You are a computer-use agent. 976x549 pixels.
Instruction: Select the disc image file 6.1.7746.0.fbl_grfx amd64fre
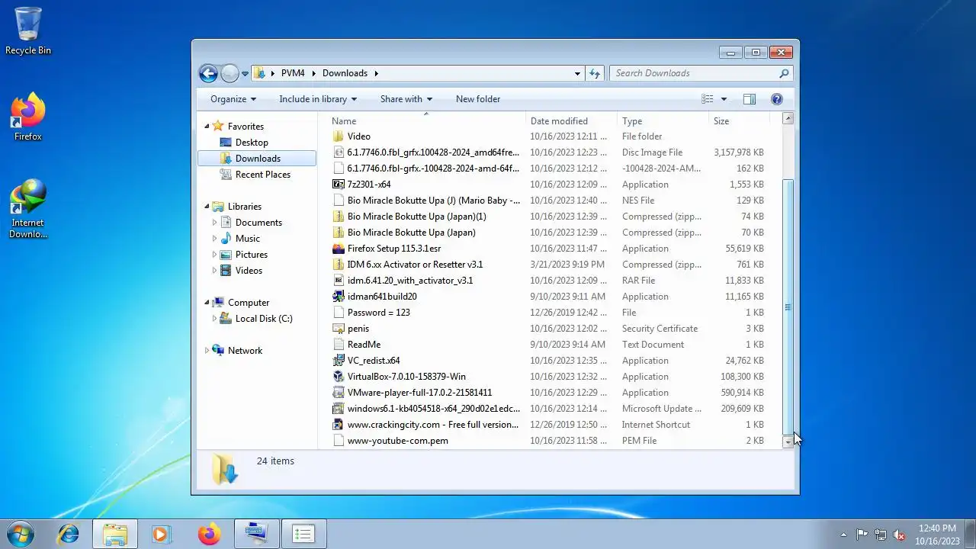339,152
